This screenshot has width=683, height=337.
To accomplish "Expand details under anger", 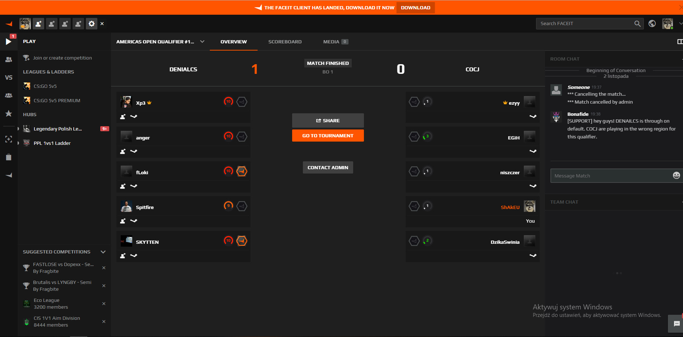I will point(134,151).
